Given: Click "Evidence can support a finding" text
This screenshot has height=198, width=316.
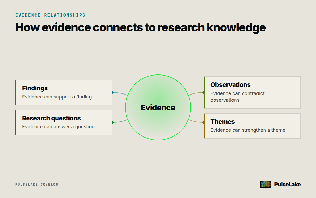Looking at the screenshot, I should tap(57, 97).
